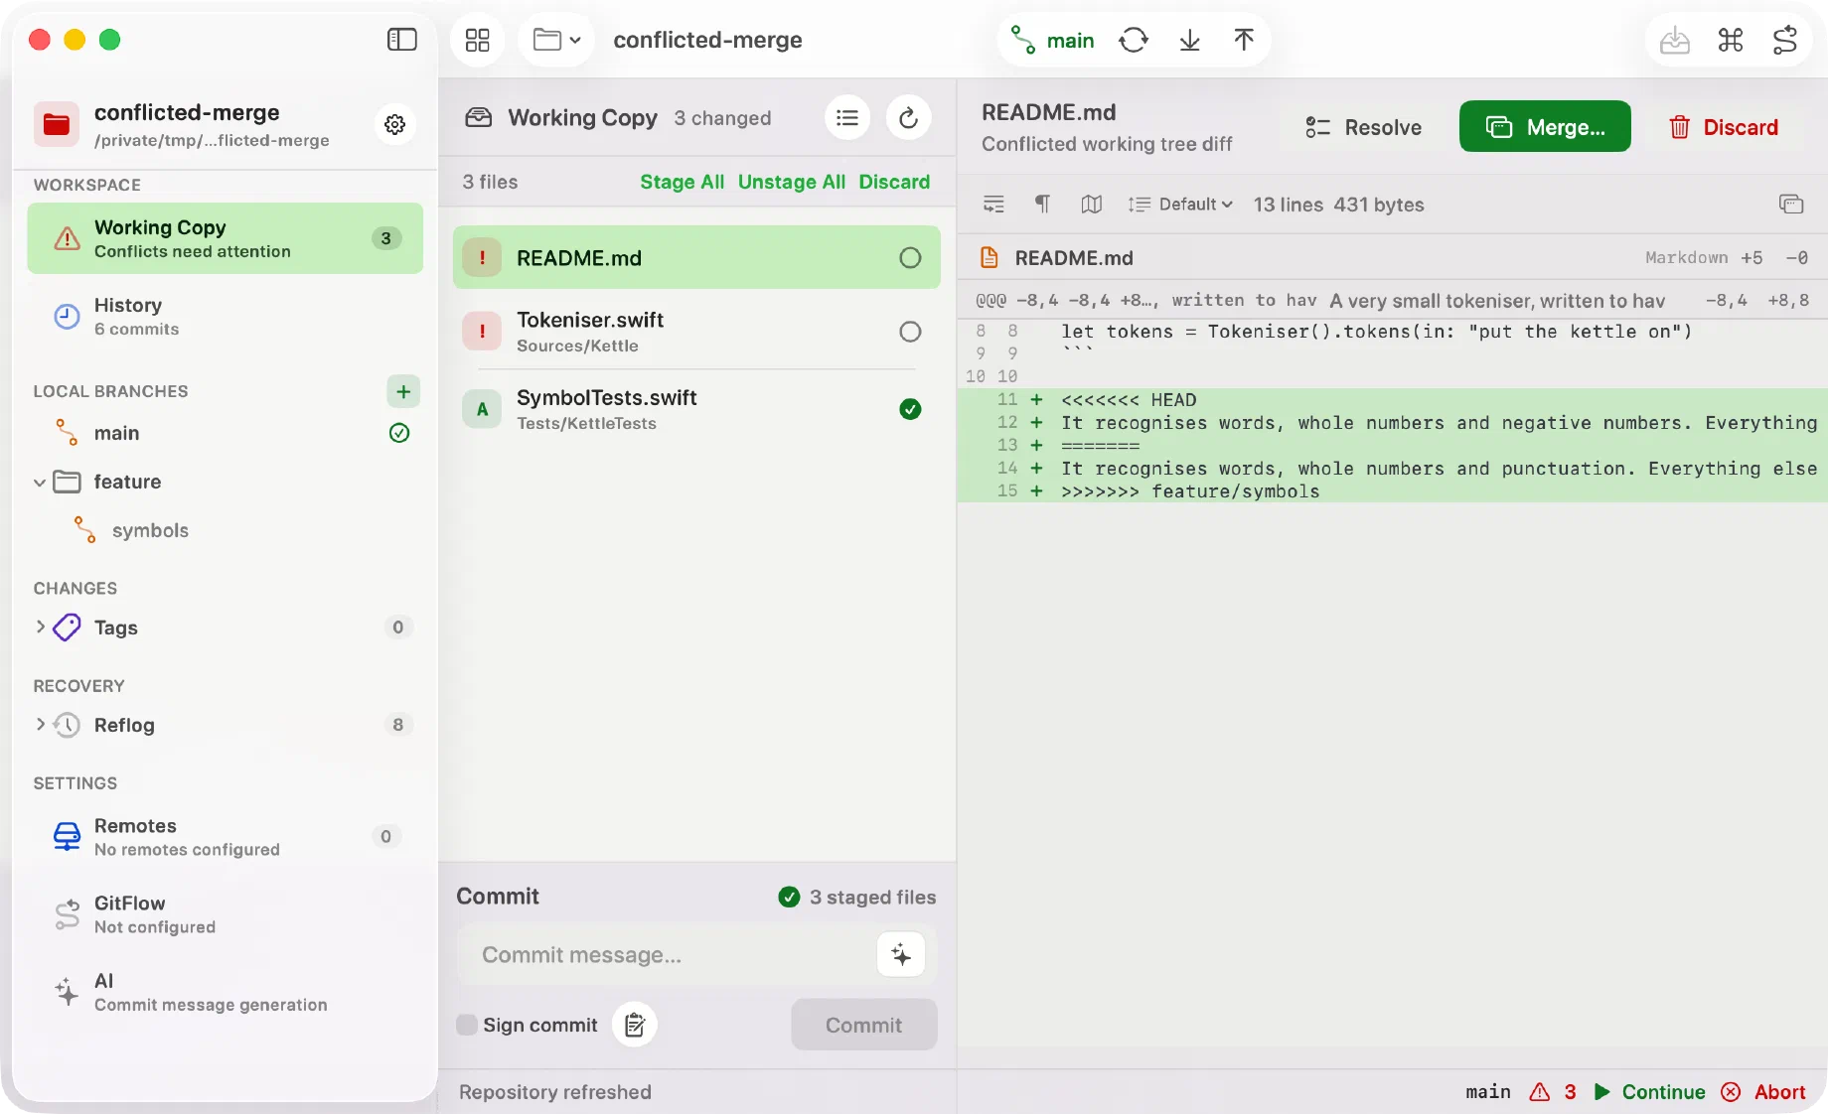Image resolution: width=1828 pixels, height=1114 pixels.
Task: Generate commit message with AI sparkle
Action: (x=901, y=955)
